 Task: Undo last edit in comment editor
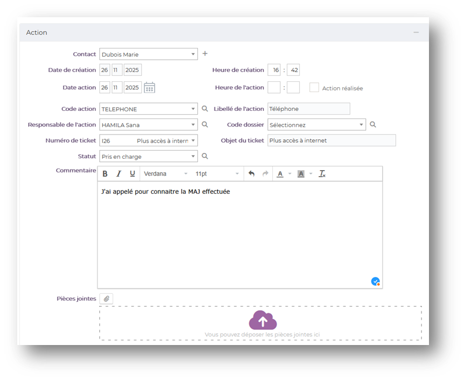(251, 174)
